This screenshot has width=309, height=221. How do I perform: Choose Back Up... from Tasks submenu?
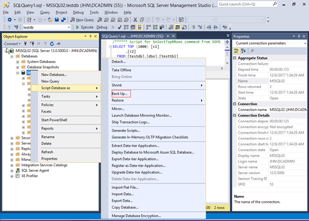(x=120, y=93)
